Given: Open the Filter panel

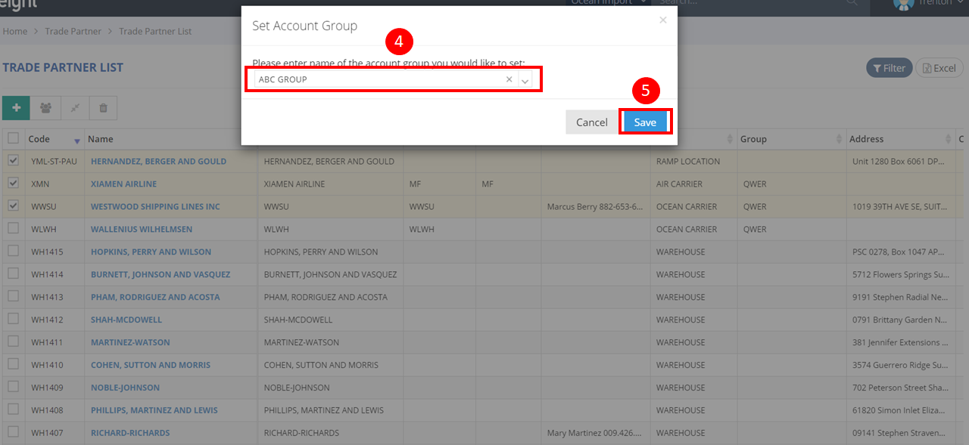Looking at the screenshot, I should point(889,68).
